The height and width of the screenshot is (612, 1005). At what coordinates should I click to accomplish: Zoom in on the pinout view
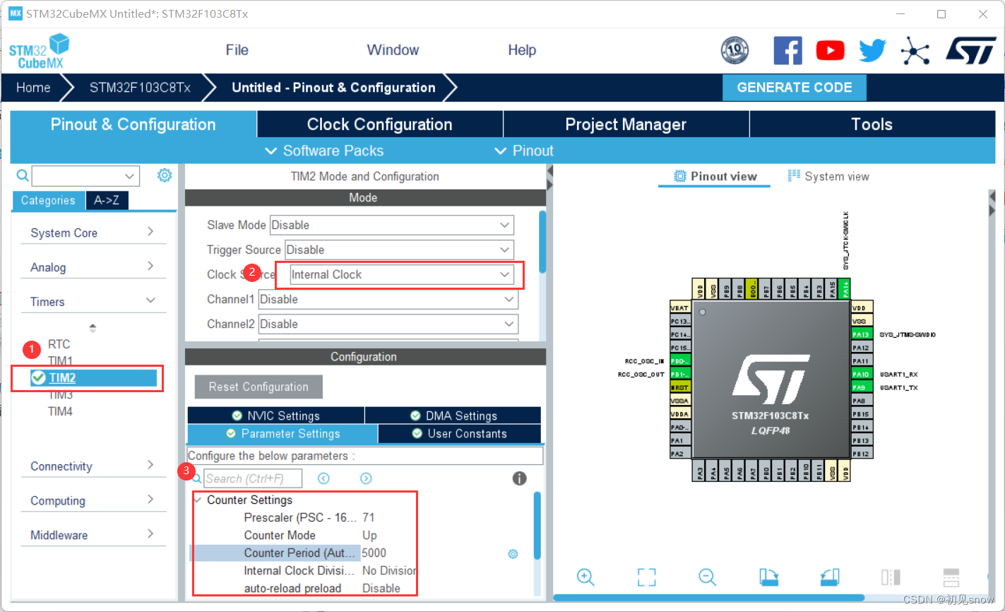585,577
